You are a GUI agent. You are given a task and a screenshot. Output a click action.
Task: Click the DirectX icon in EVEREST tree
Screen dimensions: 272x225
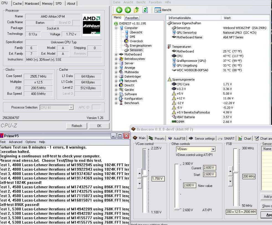(121, 85)
